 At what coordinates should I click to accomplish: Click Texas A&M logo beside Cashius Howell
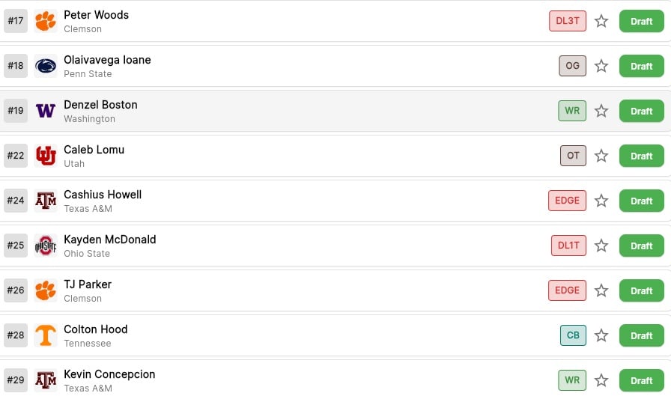46,201
